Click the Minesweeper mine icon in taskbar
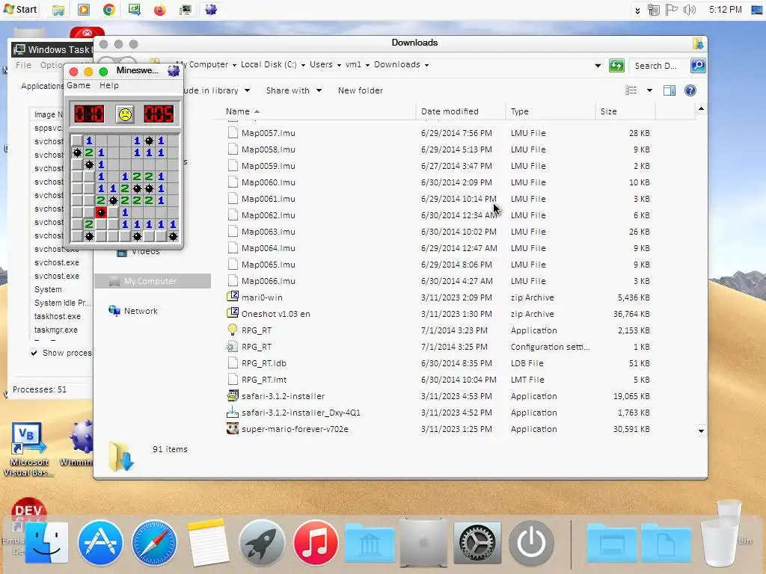 pos(211,10)
